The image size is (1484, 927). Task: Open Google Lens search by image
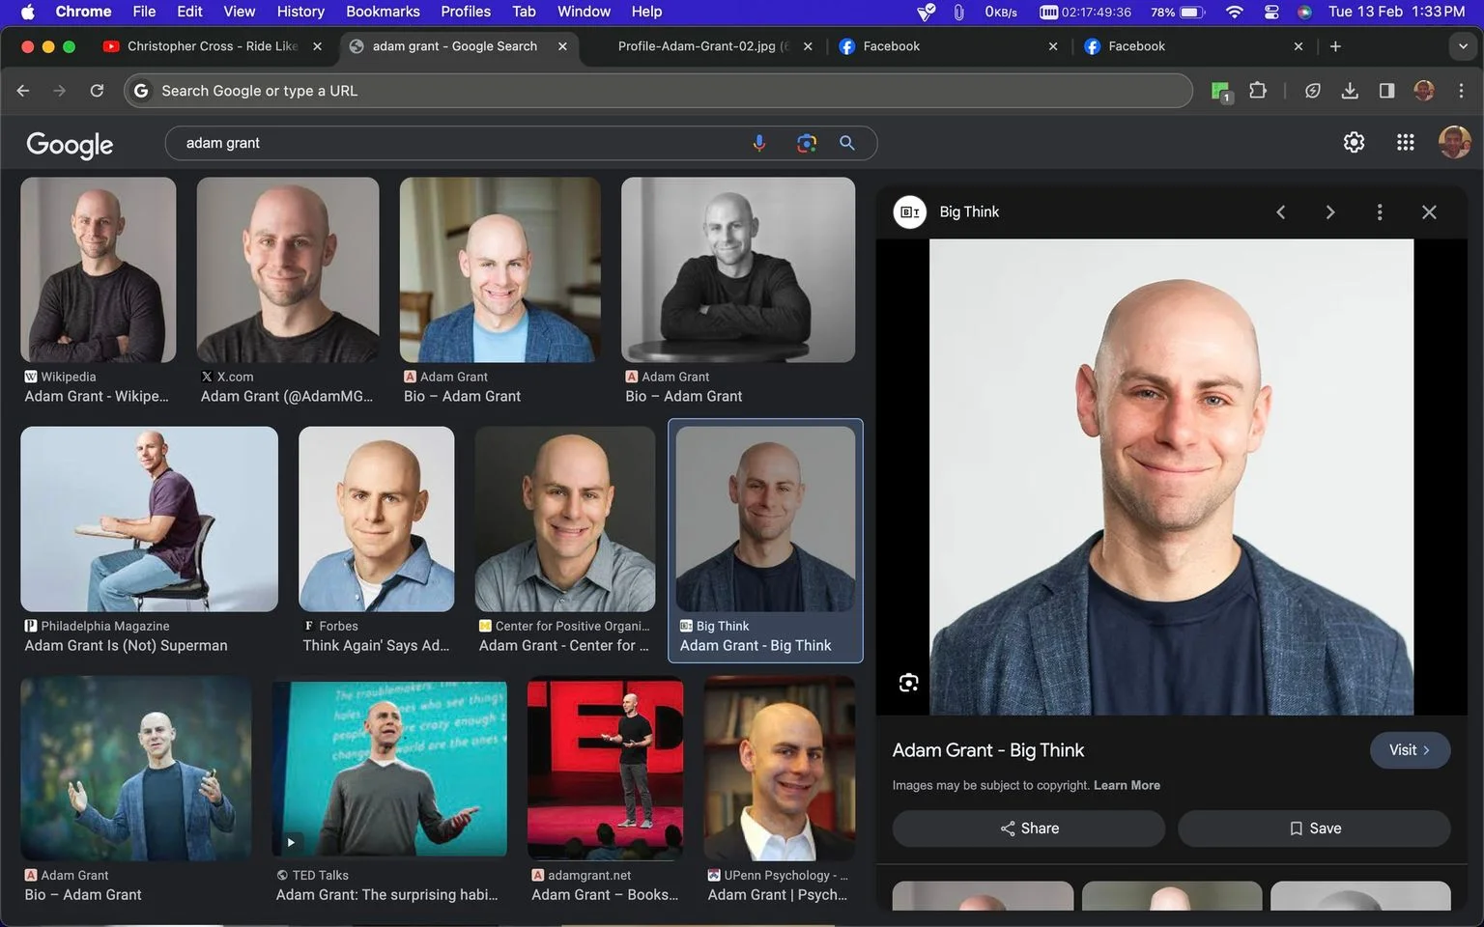coord(807,143)
